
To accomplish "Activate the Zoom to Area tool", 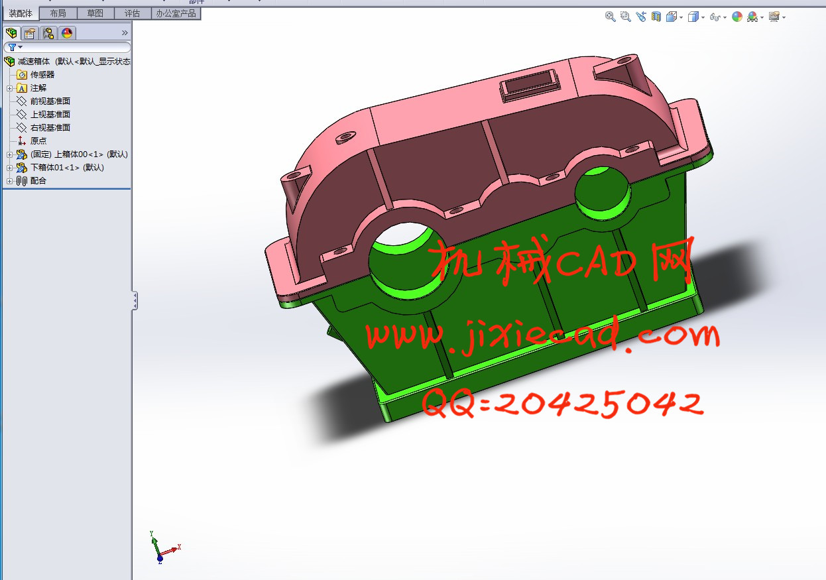I will tap(625, 17).
